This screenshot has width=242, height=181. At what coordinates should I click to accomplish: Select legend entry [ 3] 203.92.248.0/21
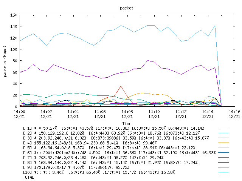click(x=116, y=138)
